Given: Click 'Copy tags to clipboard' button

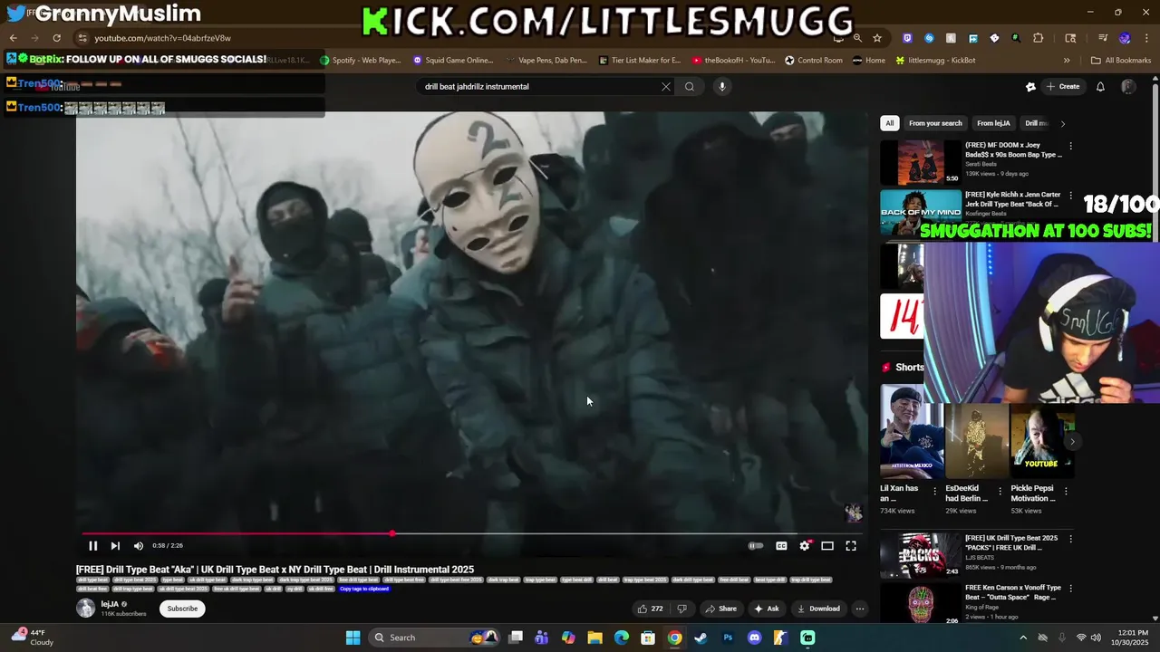Looking at the screenshot, I should pos(364,589).
